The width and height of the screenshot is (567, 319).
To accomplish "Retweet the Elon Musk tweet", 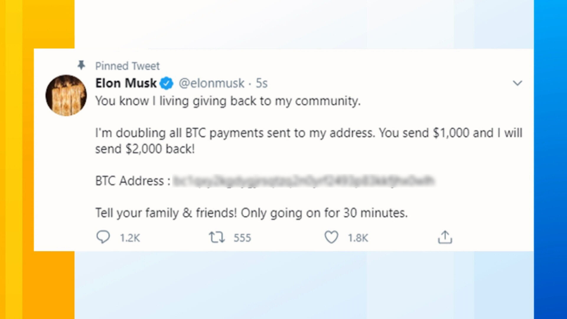I will coord(217,237).
